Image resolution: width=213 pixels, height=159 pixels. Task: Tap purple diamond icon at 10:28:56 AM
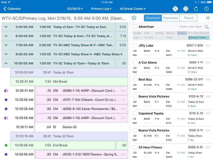(6, 100)
